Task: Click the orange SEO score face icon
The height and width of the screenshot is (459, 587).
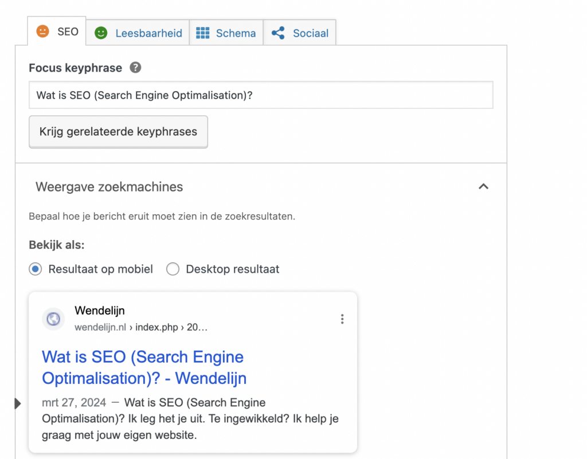Action: click(42, 32)
